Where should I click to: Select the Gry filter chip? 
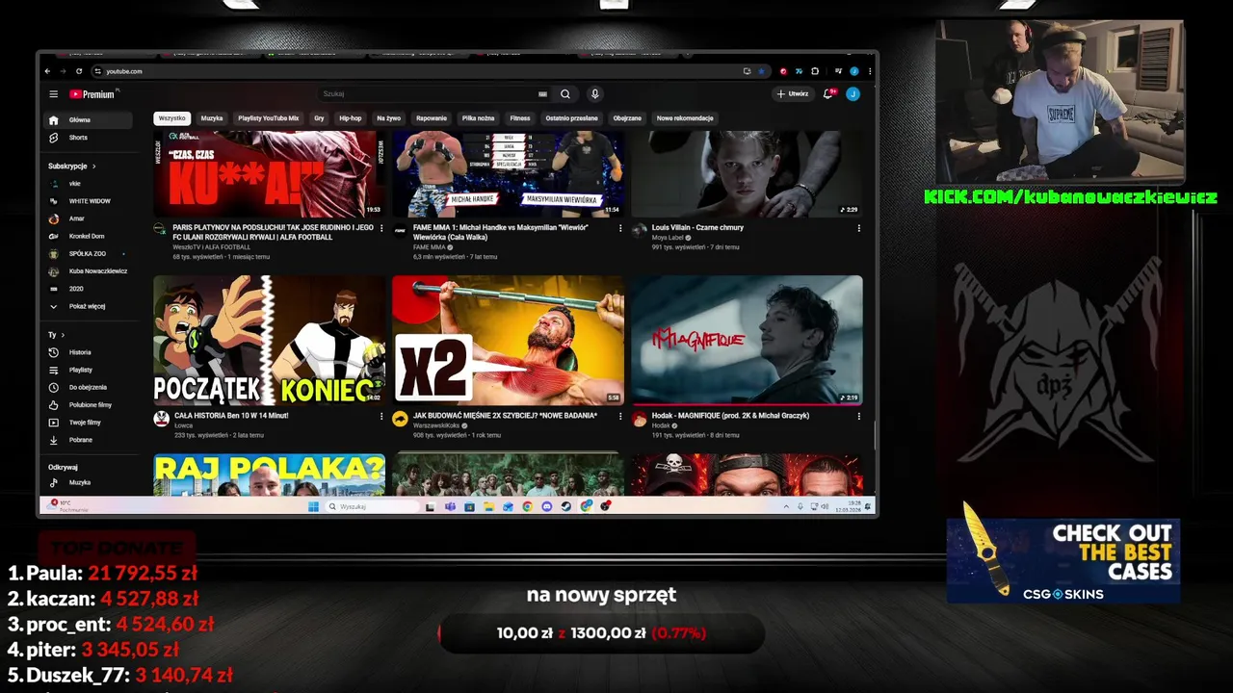coord(319,118)
